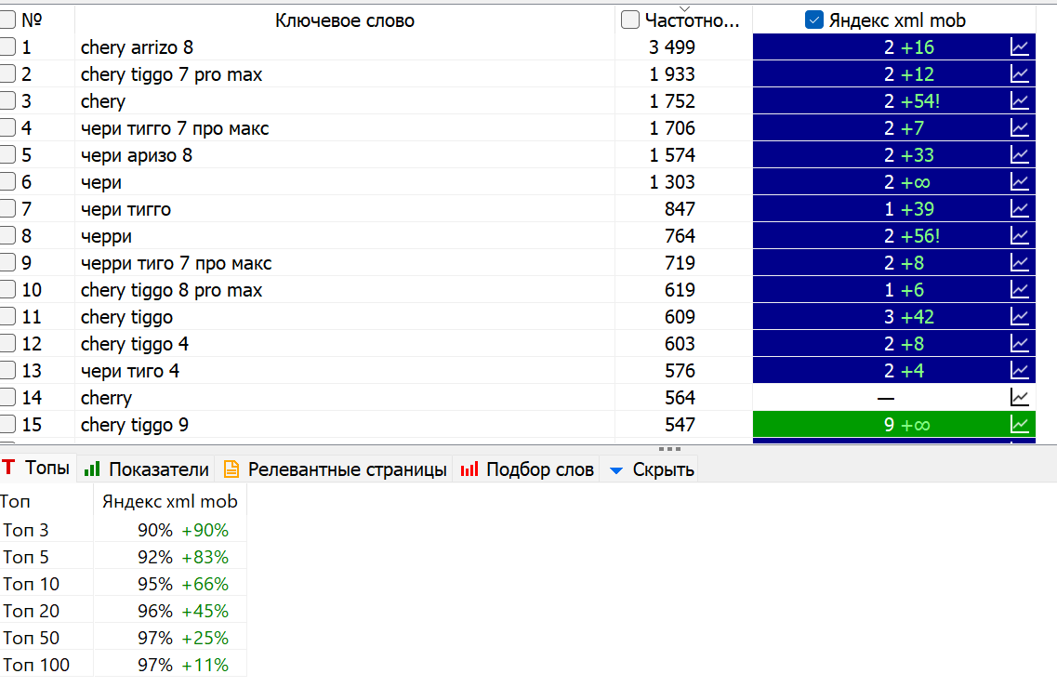
Task: Select keyword cell chery tiggo 8 pro max
Action: 345,290
